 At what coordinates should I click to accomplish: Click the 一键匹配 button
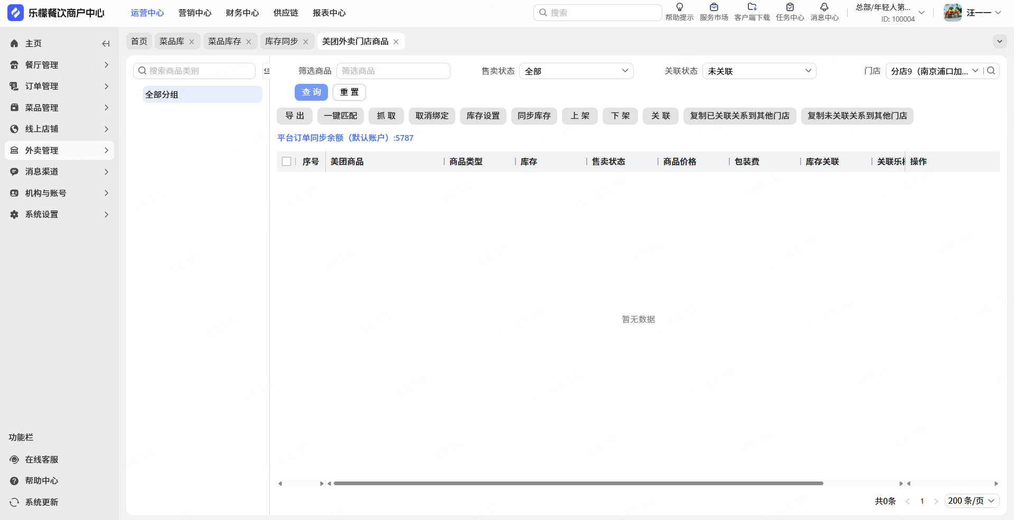tap(341, 115)
